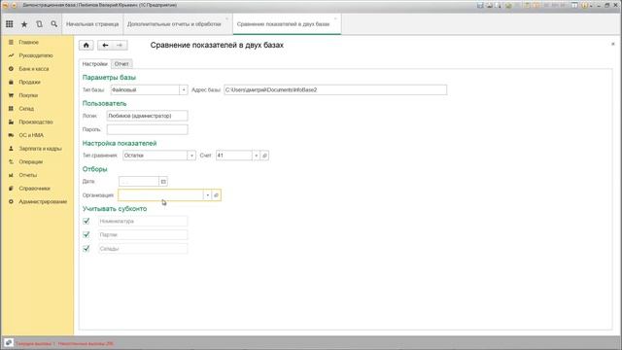This screenshot has width=622, height=350.
Task: Click the Продажи bag icon
Action: click(11, 82)
